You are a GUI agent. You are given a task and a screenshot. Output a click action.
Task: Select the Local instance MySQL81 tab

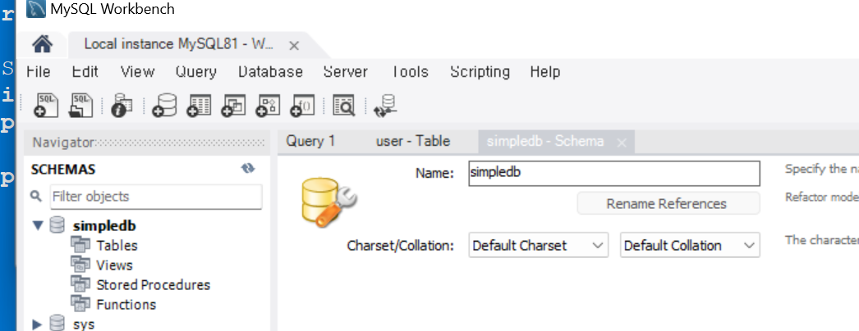[x=178, y=44]
